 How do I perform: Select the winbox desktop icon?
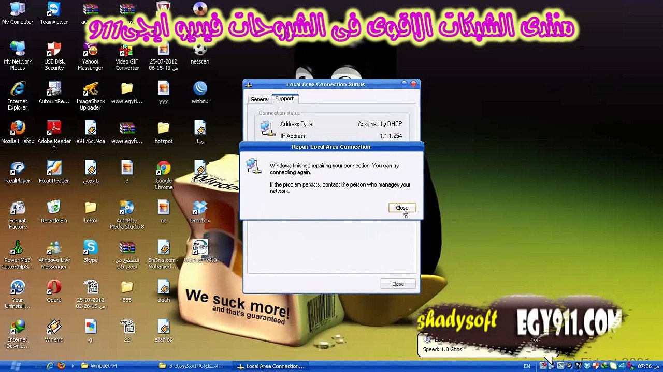point(200,93)
